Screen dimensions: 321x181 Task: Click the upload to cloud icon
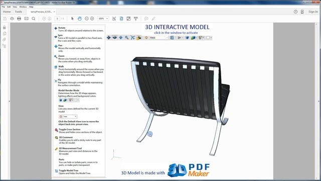tap(12, 19)
